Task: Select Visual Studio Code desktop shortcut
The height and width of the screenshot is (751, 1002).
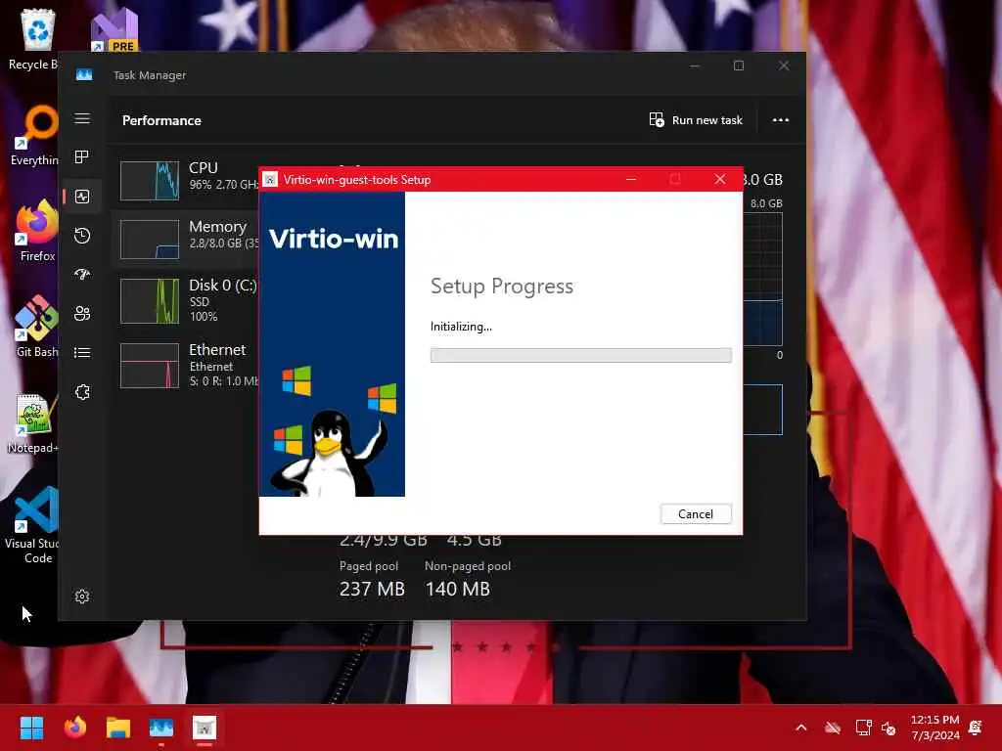Action: point(33,526)
